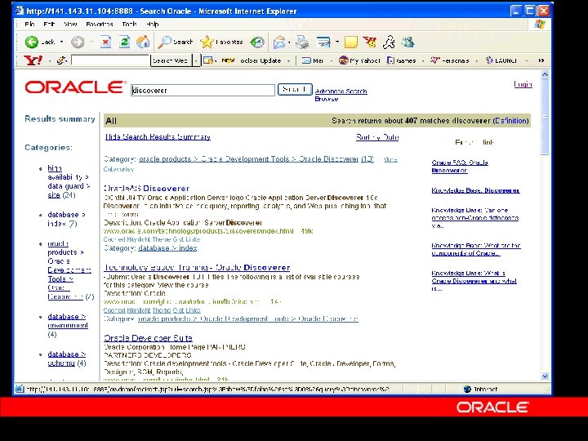Expand the Mail button dropdown arrow
The image size is (588, 441).
(x=289, y=42)
